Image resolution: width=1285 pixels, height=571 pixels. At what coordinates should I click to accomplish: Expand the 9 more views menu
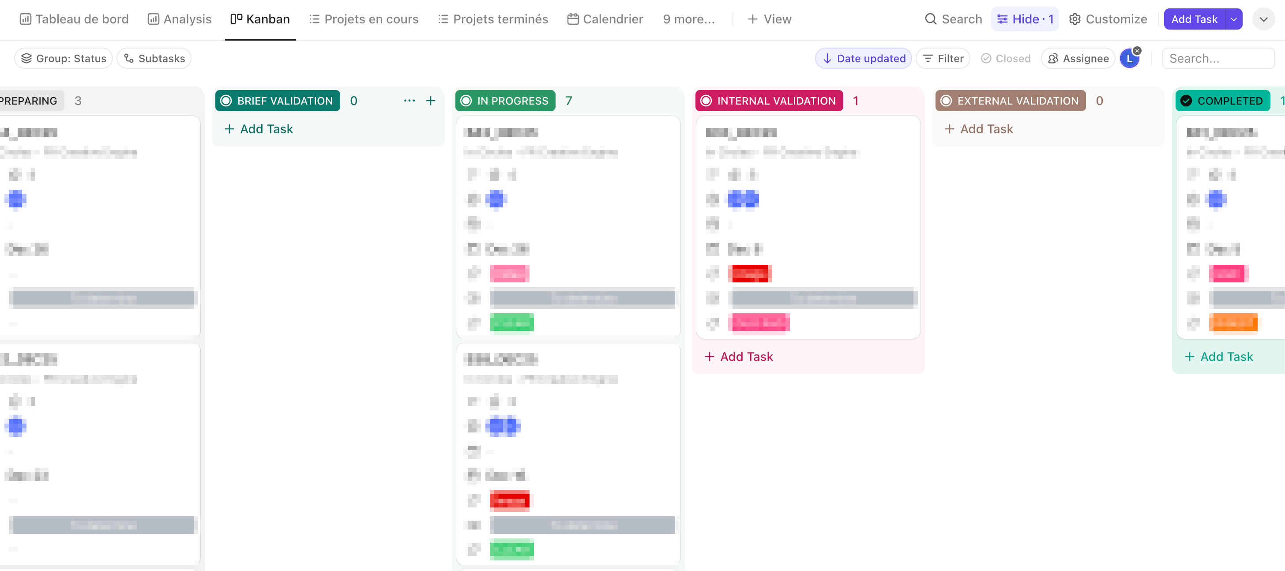(688, 19)
